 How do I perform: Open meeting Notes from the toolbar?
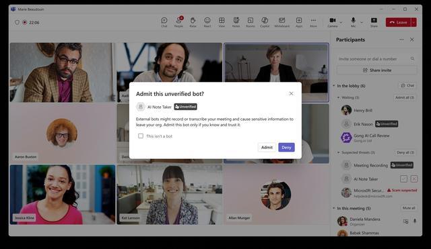click(236, 22)
